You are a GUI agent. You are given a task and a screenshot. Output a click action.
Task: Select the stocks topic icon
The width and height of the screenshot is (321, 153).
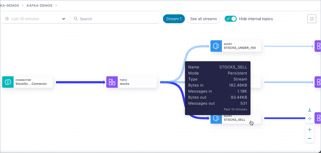[112, 82]
